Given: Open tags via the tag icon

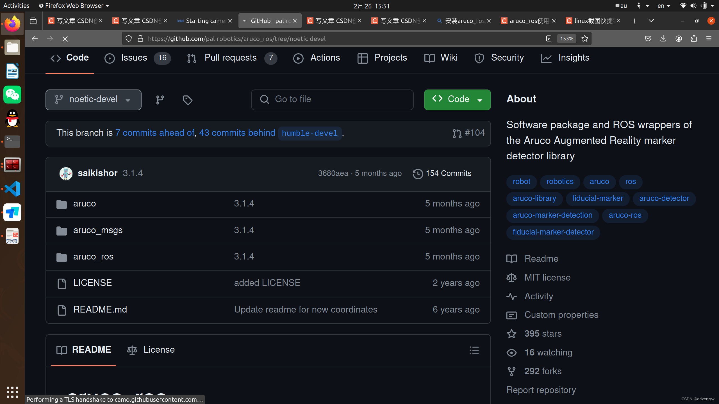Looking at the screenshot, I should pyautogui.click(x=187, y=100).
